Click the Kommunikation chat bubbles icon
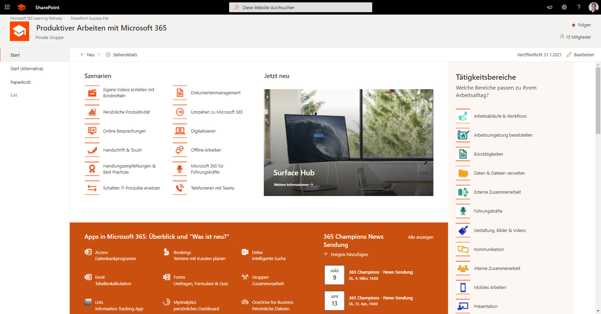 tap(463, 249)
